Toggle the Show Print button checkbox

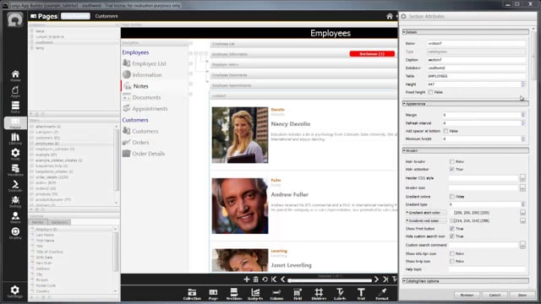(x=451, y=229)
